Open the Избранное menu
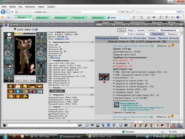This screenshot has height=139, width=185. 30,6
